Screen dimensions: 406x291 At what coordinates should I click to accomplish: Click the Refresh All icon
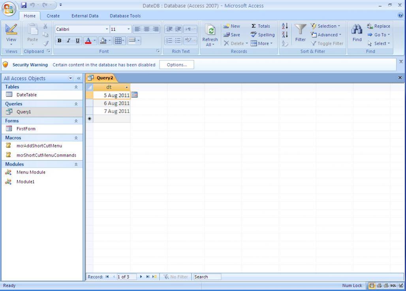click(x=210, y=30)
